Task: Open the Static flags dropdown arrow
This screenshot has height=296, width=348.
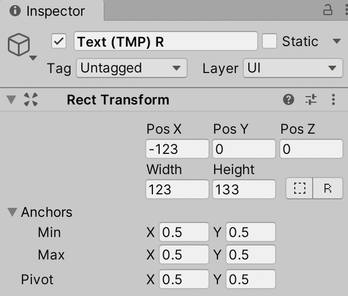Action: point(336,42)
